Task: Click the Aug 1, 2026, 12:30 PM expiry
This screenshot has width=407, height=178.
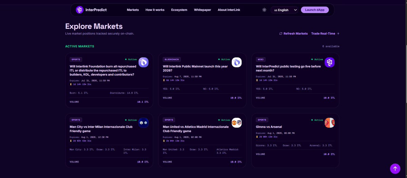Action: click(x=95, y=137)
